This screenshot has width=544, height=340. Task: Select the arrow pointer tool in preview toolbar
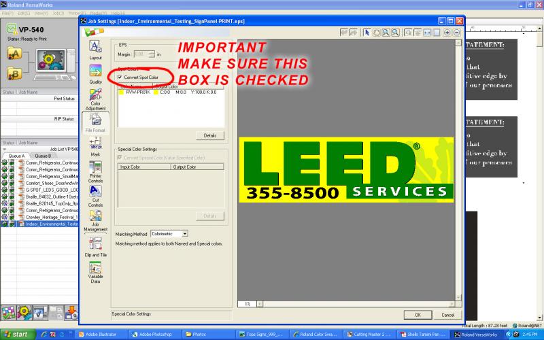pos(367,32)
